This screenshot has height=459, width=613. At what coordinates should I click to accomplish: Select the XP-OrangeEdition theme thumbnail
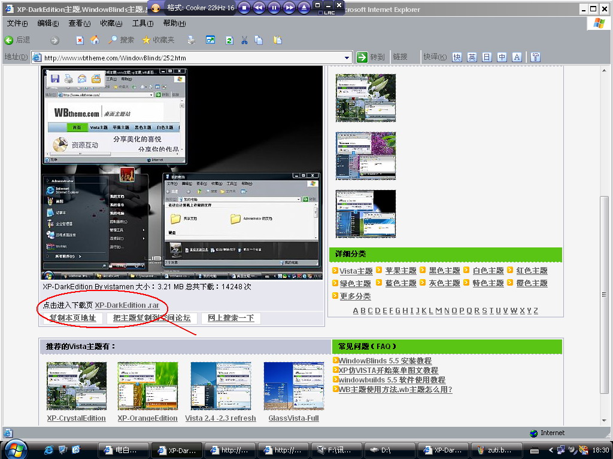(147, 385)
